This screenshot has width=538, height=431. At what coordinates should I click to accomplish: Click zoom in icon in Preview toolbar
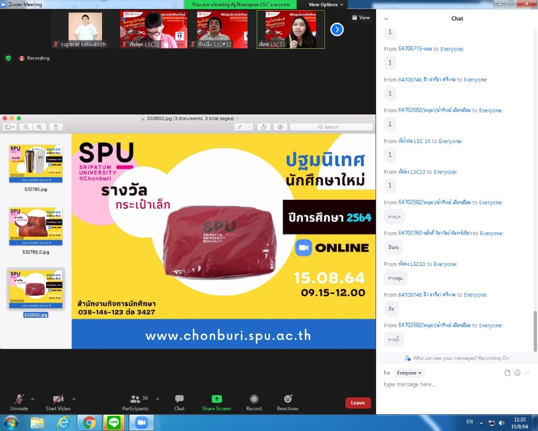[x=39, y=127]
